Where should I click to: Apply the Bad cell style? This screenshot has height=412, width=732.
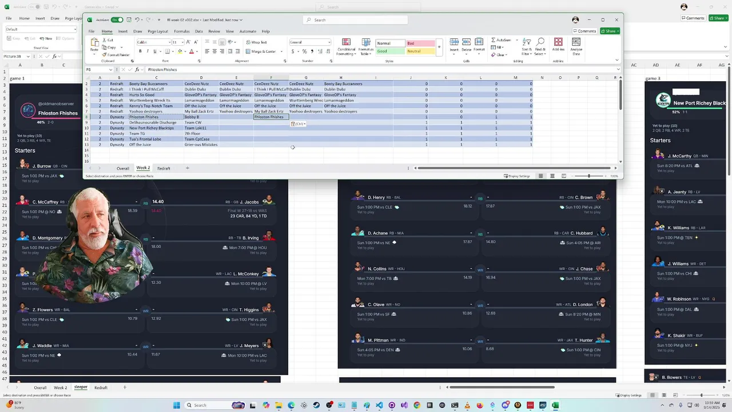[420, 43]
